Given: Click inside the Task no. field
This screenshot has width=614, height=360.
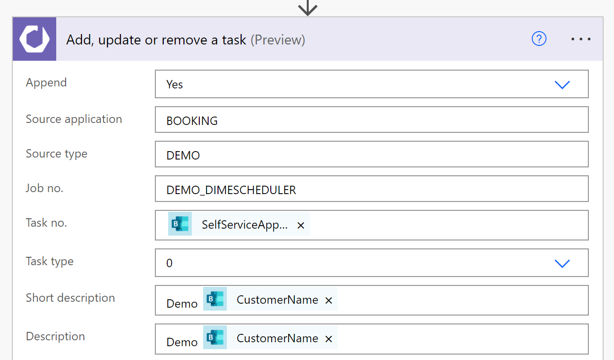Looking at the screenshot, I should [444, 225].
